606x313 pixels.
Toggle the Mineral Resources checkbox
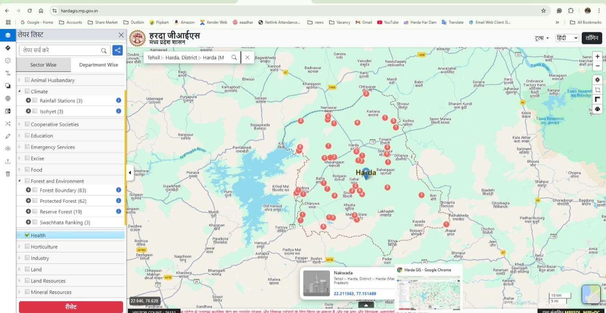[x=27, y=292]
